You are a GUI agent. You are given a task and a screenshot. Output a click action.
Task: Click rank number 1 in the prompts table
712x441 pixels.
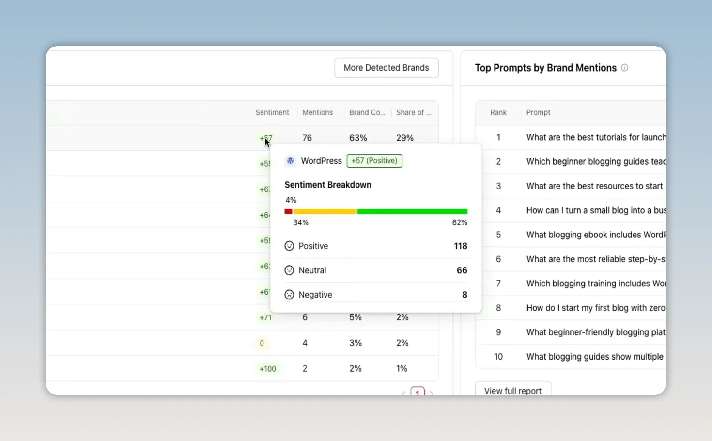tap(498, 137)
